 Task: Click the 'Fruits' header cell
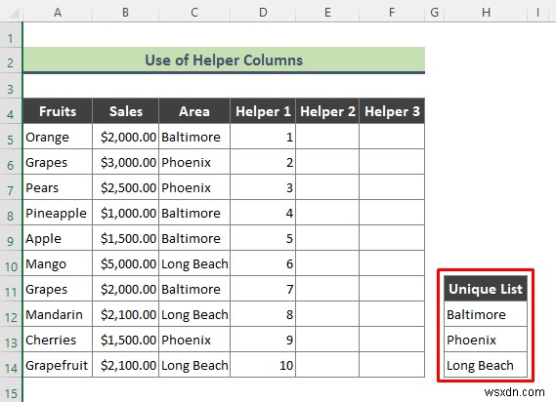58,111
